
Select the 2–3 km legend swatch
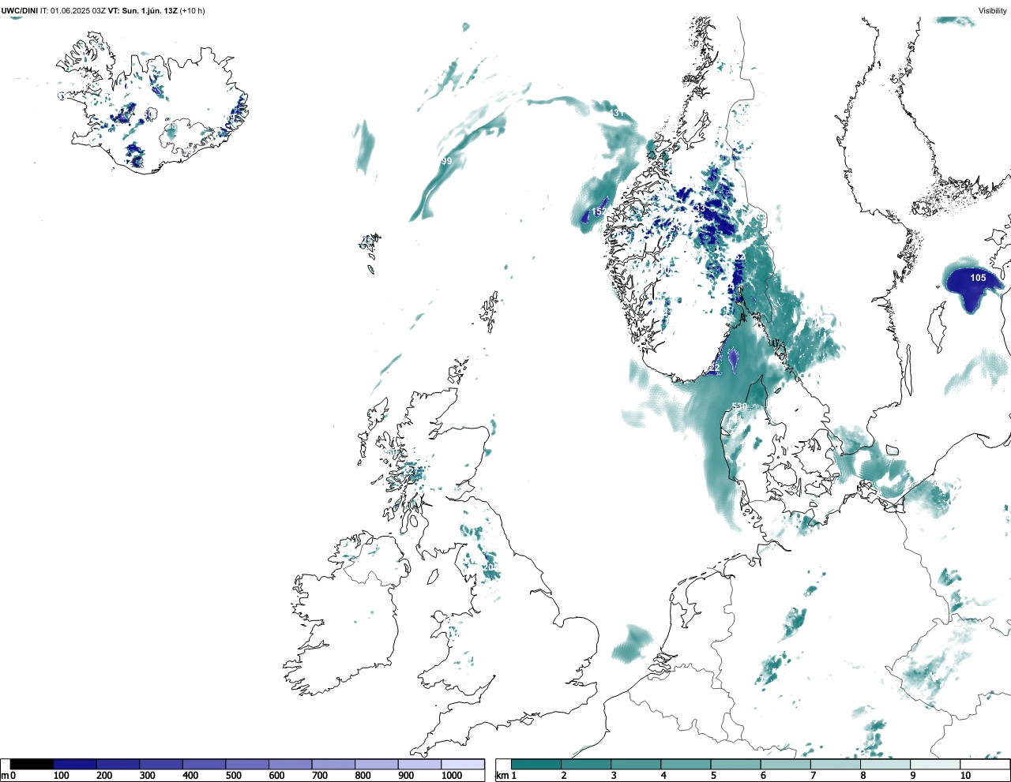click(586, 764)
